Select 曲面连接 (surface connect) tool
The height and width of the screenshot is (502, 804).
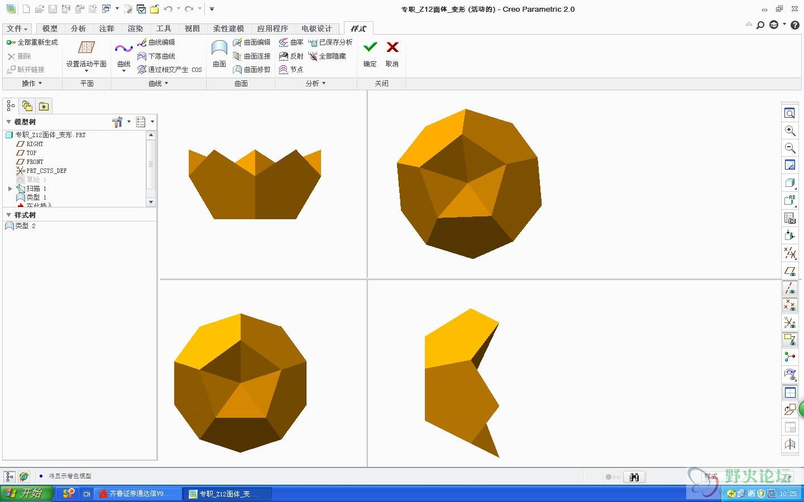pos(251,56)
